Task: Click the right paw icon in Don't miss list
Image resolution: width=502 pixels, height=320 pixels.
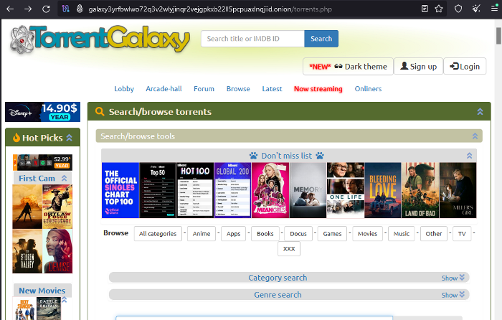Action: 320,156
